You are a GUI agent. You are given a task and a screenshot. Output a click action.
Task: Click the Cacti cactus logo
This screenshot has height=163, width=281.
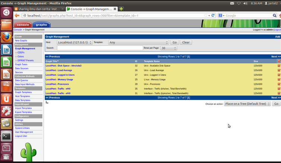point(28,152)
